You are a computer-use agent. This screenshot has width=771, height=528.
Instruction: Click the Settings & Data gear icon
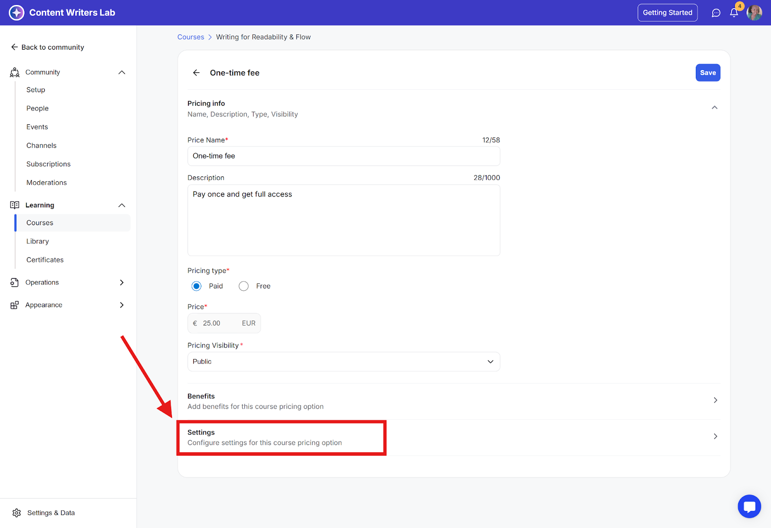[17, 513]
